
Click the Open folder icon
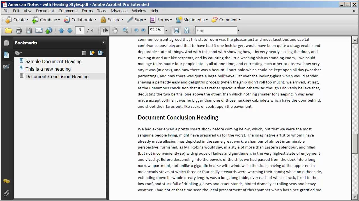9,30
